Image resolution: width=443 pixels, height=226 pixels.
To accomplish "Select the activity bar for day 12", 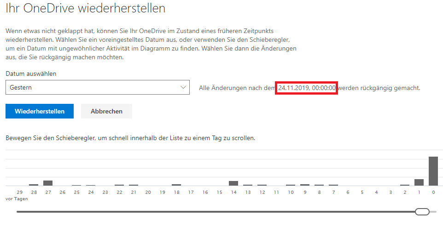I will [x=262, y=185].
